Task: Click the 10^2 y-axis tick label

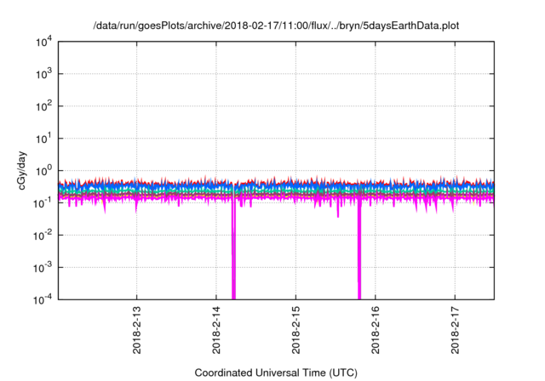Action: coord(43,106)
